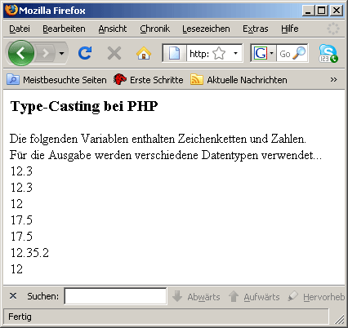Close the find bar
Screen dimensions: 348x328
click(13, 296)
